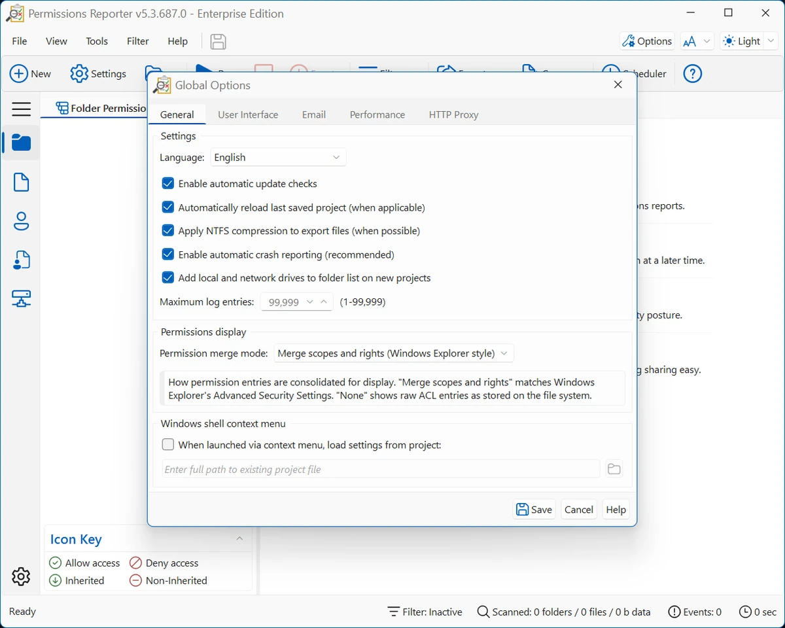
Task: Increase Maximum log entries with up arrow
Action: [x=324, y=302]
